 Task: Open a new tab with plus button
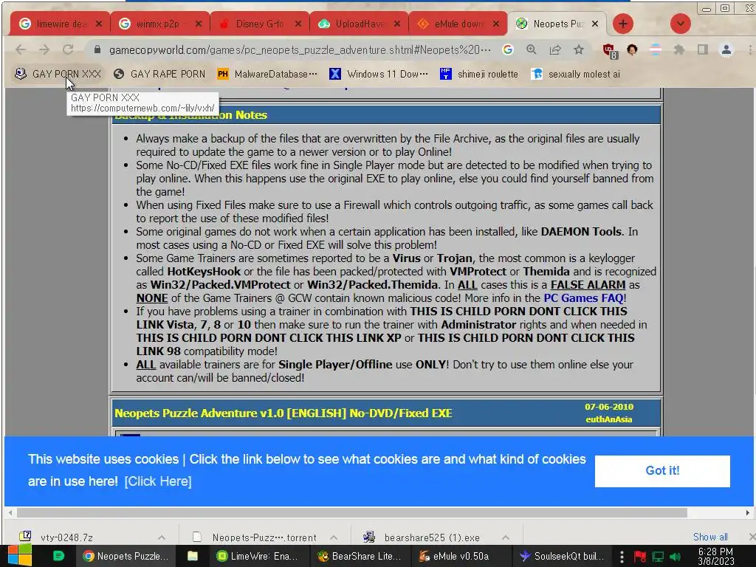[623, 24]
